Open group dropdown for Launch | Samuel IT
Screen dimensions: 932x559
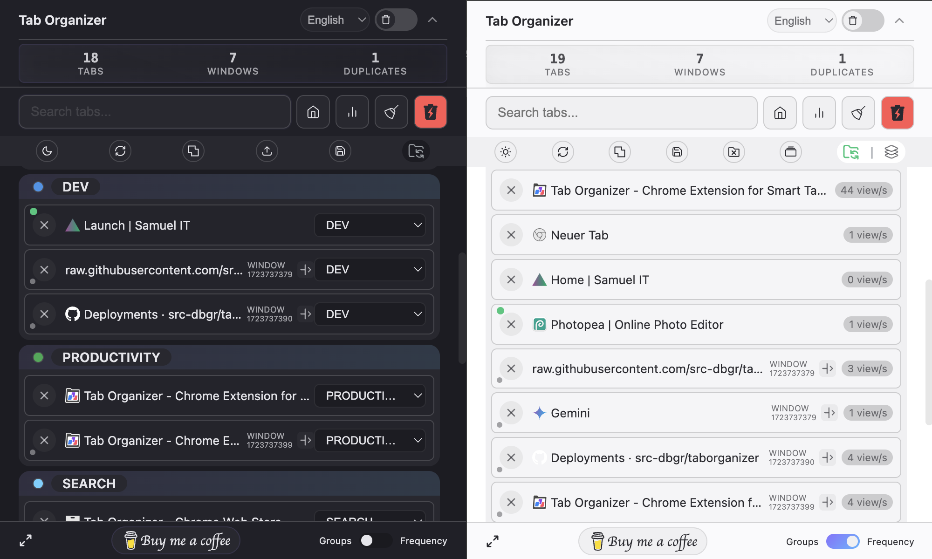(x=370, y=225)
